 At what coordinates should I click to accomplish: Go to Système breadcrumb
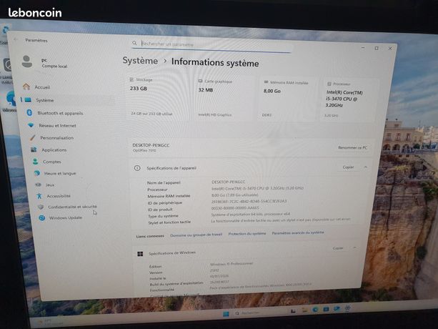[140, 61]
